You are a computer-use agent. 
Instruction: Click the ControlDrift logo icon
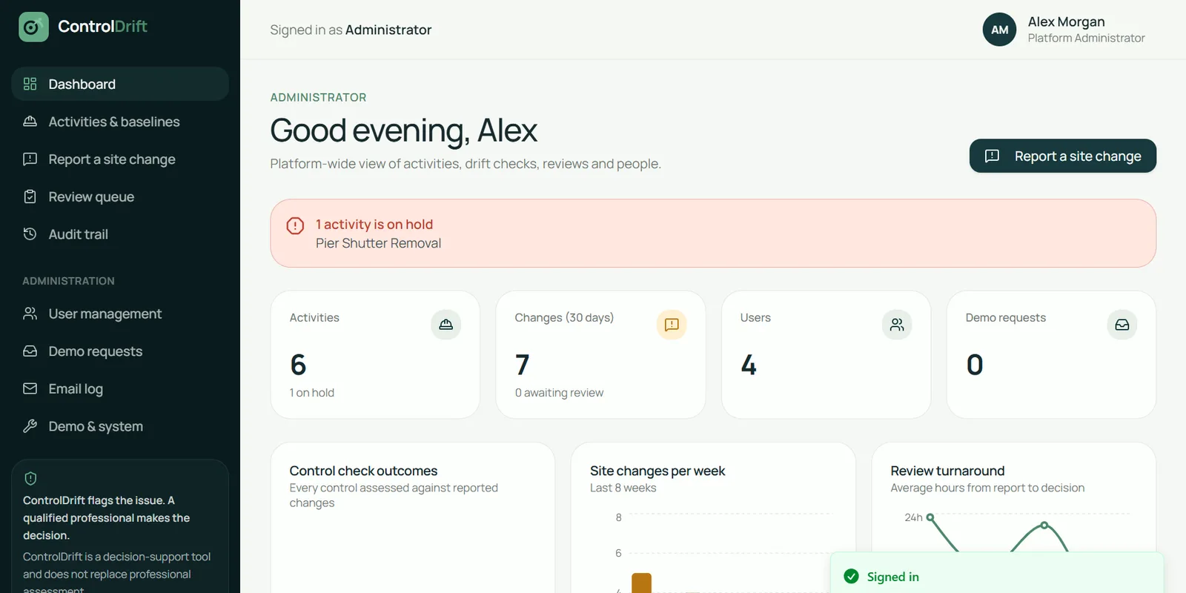pos(33,27)
